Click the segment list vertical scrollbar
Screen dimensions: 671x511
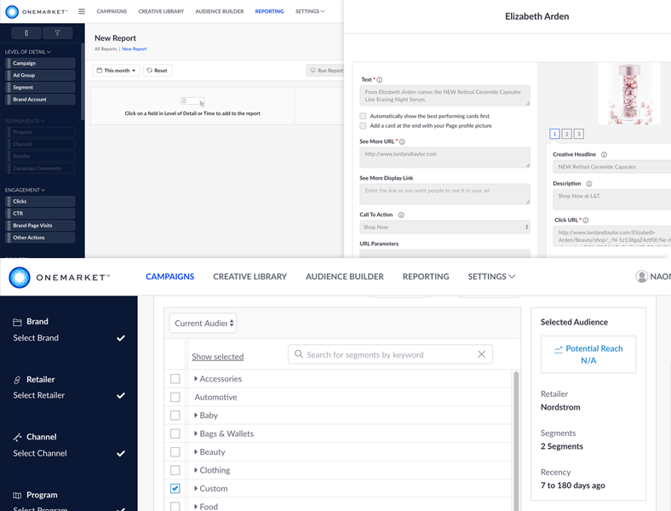(x=516, y=441)
